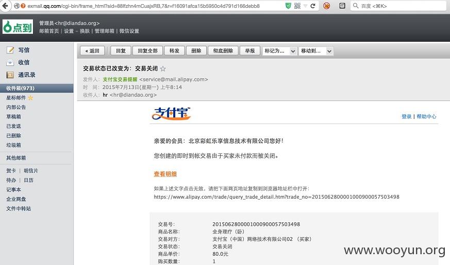Open 草稿箱 drafts folder
450x265 pixels.
point(13,117)
